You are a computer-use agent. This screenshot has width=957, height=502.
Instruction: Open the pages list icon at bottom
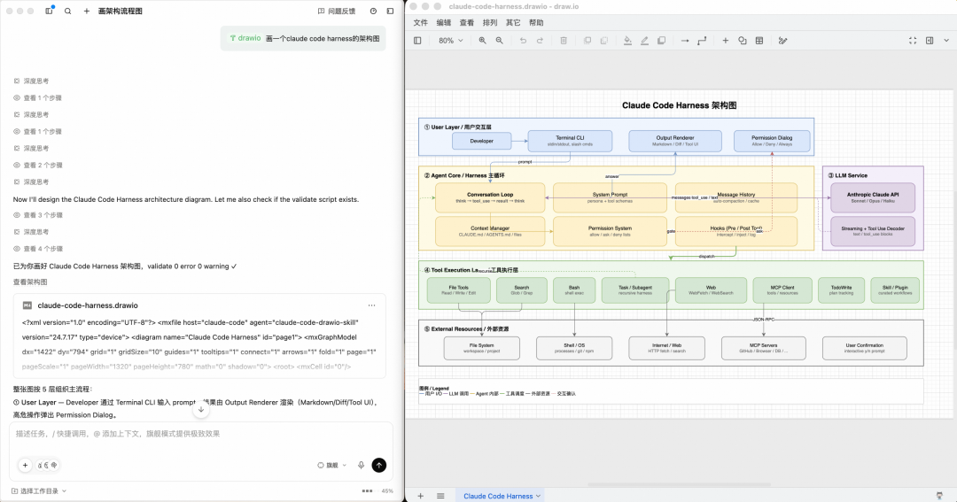coord(440,496)
